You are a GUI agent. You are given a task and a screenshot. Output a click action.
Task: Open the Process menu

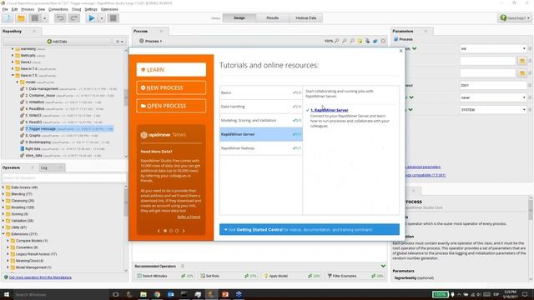click(28, 9)
